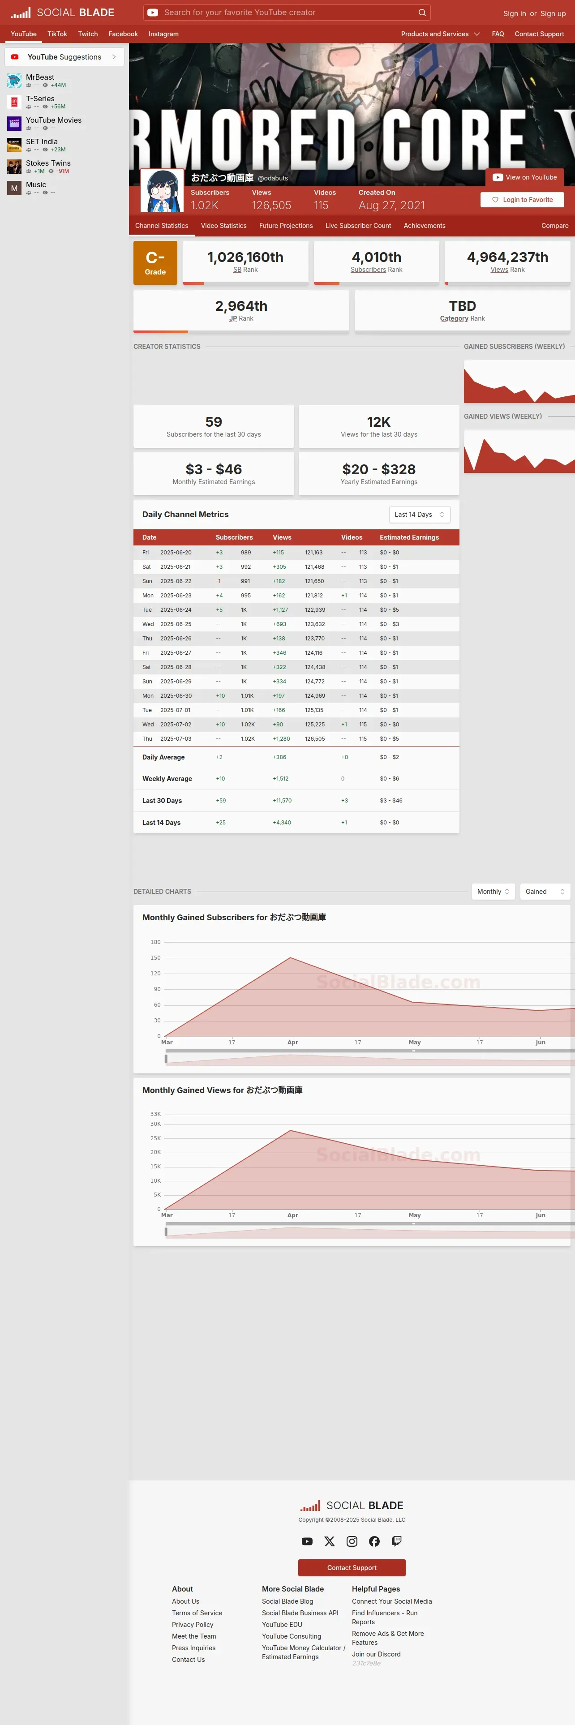Click the MrBeast channel avatar

(x=14, y=80)
